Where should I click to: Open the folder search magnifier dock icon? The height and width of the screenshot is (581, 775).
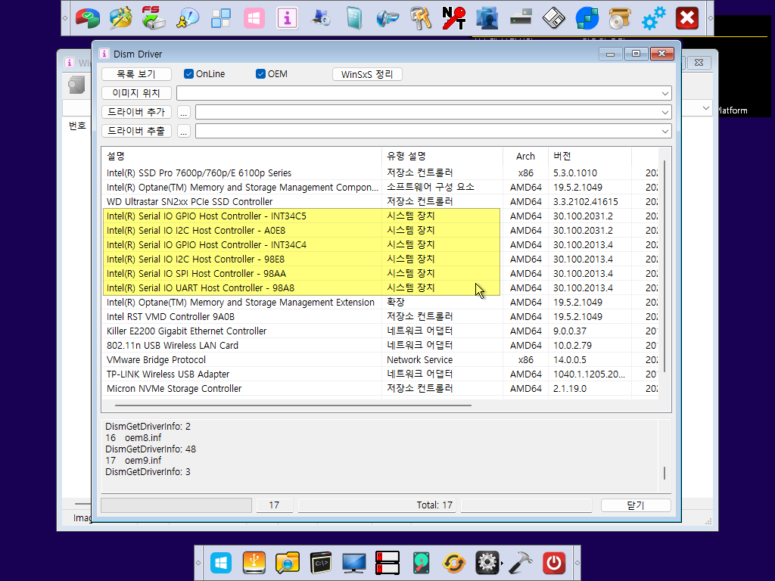(x=287, y=563)
